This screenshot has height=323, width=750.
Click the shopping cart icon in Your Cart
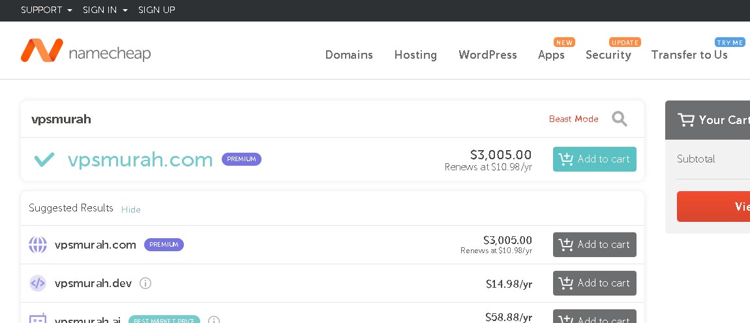pyautogui.click(x=686, y=119)
